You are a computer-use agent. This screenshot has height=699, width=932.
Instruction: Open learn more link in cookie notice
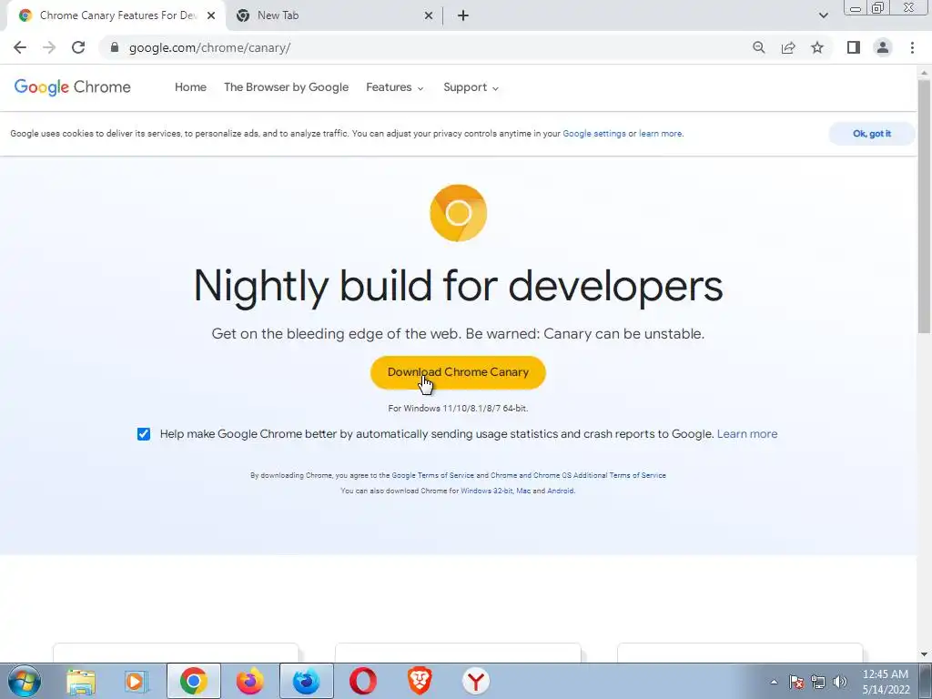point(661,134)
